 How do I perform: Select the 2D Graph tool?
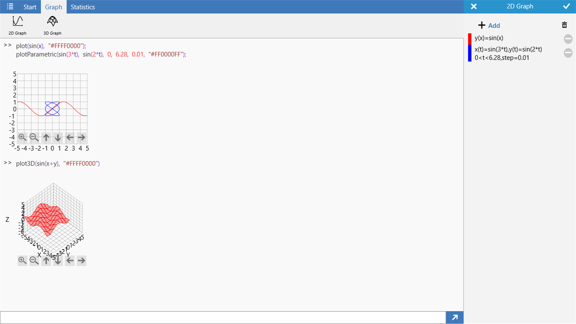(16, 24)
